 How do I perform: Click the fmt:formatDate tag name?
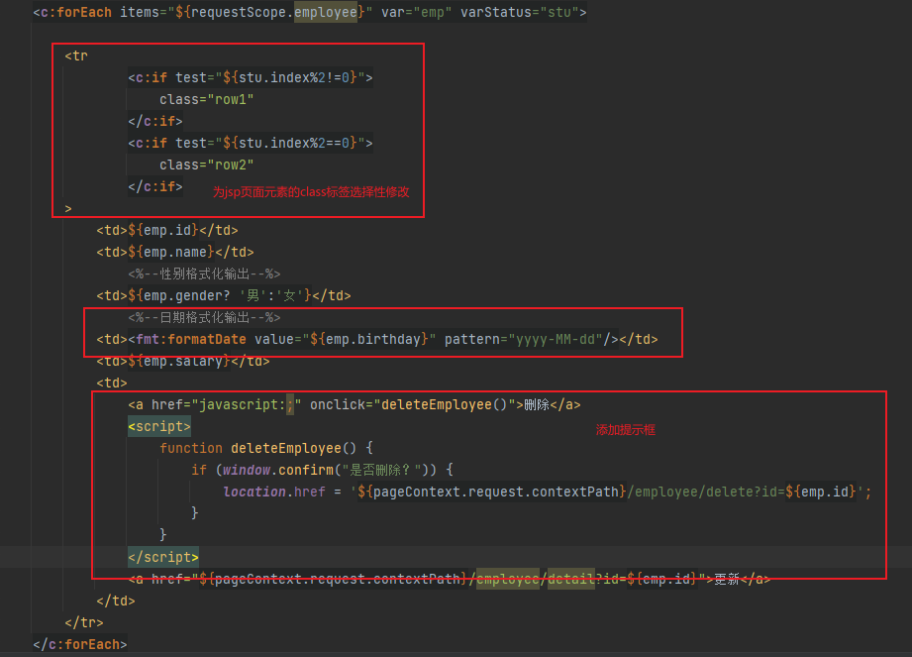pyautogui.click(x=191, y=339)
